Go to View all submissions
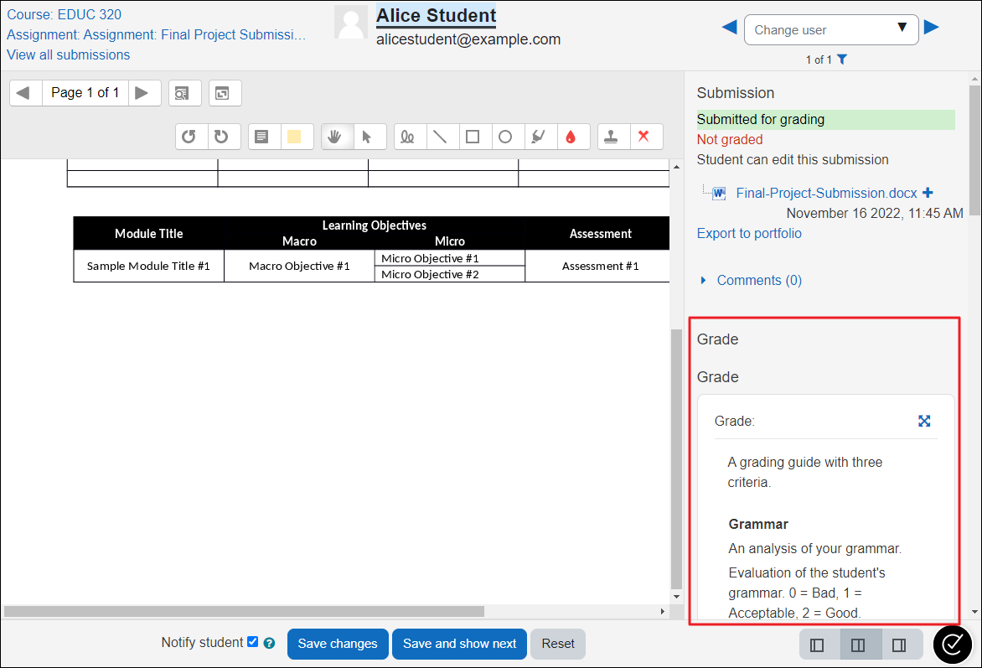Screen dimensions: 982x668 click(68, 54)
